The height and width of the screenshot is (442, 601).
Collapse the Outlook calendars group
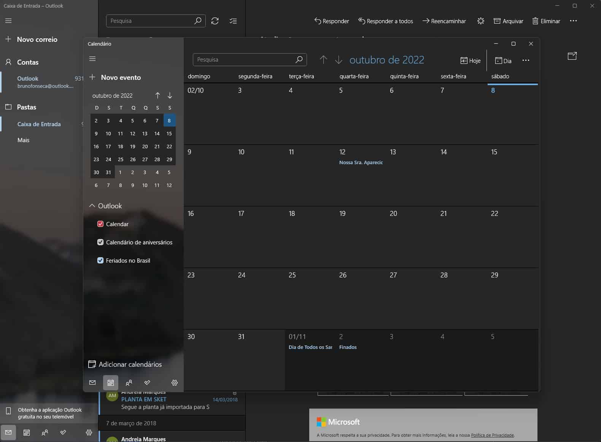(92, 206)
